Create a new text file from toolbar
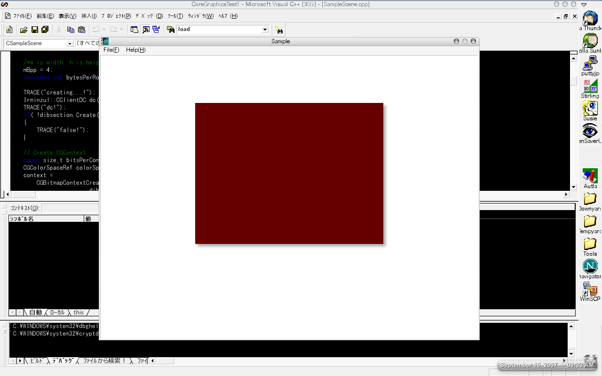This screenshot has width=602, height=376. (x=9, y=30)
